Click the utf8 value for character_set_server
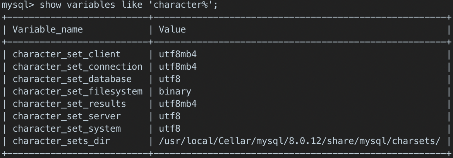Image resolution: width=453 pixels, height=158 pixels. (170, 116)
